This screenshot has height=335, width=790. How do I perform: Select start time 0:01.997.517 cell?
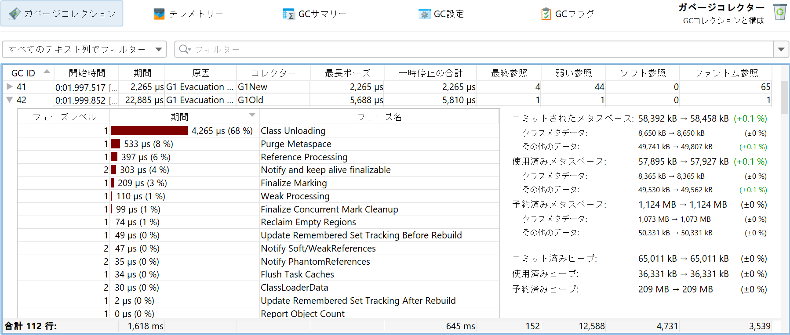87,87
